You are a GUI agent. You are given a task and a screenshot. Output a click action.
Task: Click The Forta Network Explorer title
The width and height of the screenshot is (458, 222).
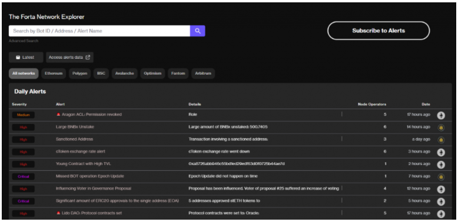tap(47, 17)
